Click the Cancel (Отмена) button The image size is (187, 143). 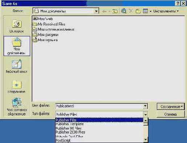point(171,114)
